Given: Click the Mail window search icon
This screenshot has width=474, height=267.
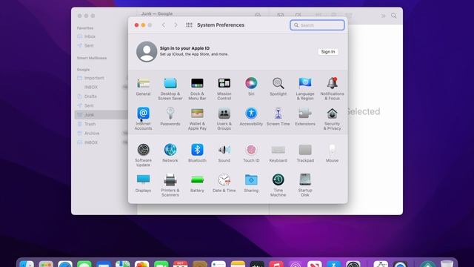Looking at the screenshot, I should [x=393, y=16].
